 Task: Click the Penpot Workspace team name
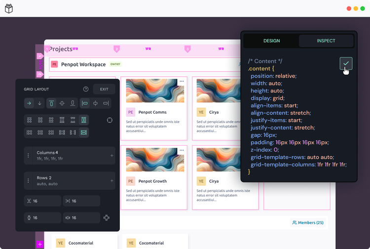tap(83, 64)
